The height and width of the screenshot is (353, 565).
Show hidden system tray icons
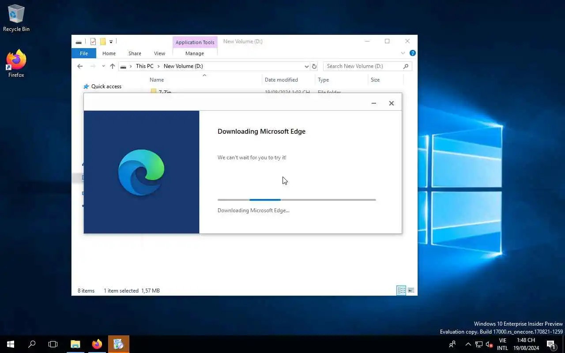pos(468,344)
